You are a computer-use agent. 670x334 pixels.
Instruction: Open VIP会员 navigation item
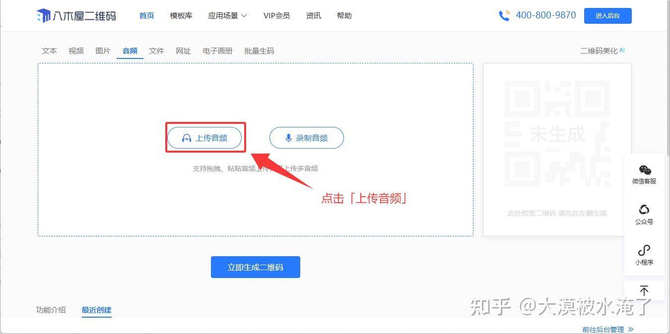(x=276, y=16)
